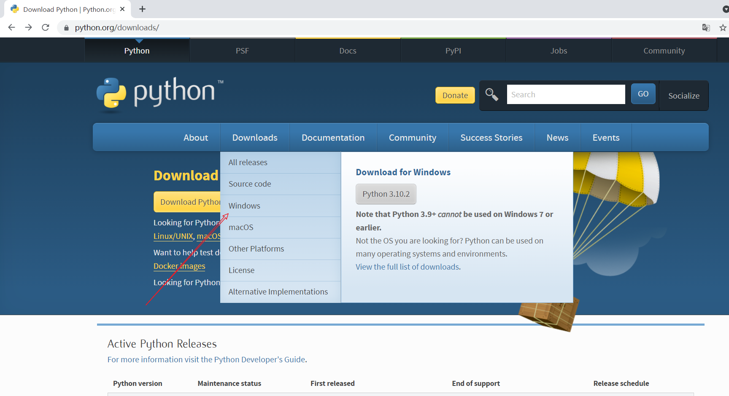Click First released column header
This screenshot has height=396, width=729.
(333, 383)
